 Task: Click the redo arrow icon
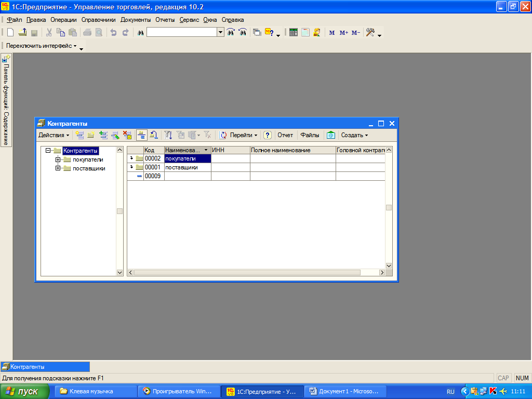[x=126, y=33]
